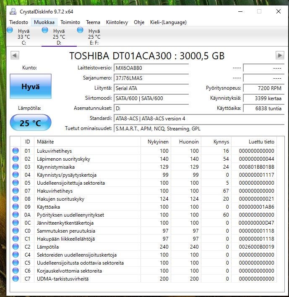Open the Muokkaa menu
Viewport: 289px width, 297px height.
(44, 22)
